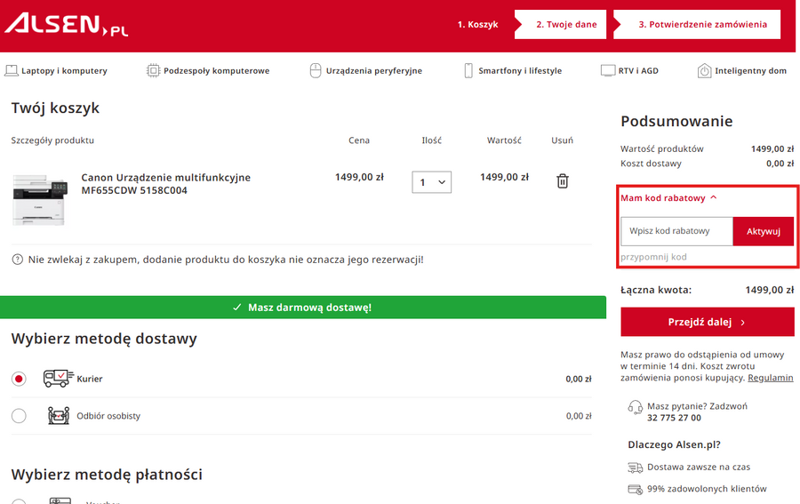Delete the Canon printer using trash icon
This screenshot has height=504, width=800.
[x=562, y=181]
